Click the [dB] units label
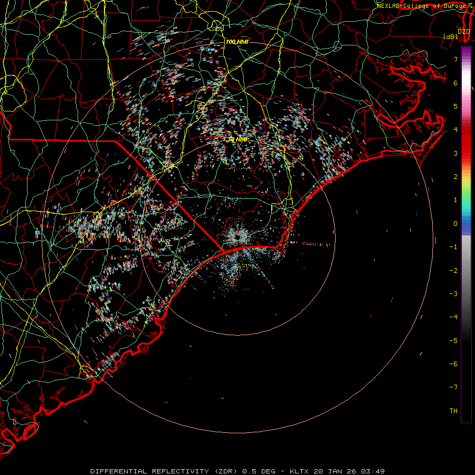This screenshot has height=475, width=475. pos(451,36)
